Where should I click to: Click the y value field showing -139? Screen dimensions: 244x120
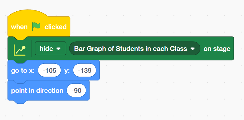point(84,71)
